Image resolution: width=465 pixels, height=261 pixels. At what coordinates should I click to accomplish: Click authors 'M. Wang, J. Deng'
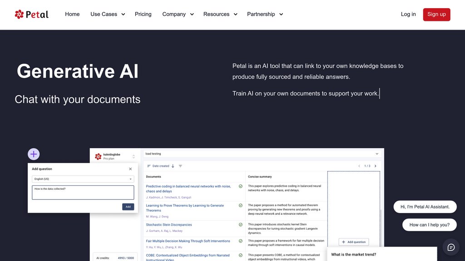(x=157, y=217)
